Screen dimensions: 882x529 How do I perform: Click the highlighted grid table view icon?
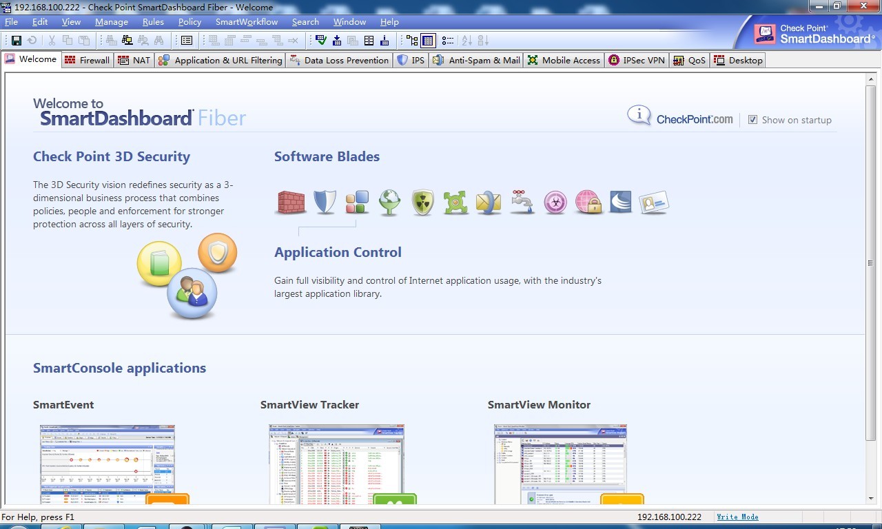point(428,41)
